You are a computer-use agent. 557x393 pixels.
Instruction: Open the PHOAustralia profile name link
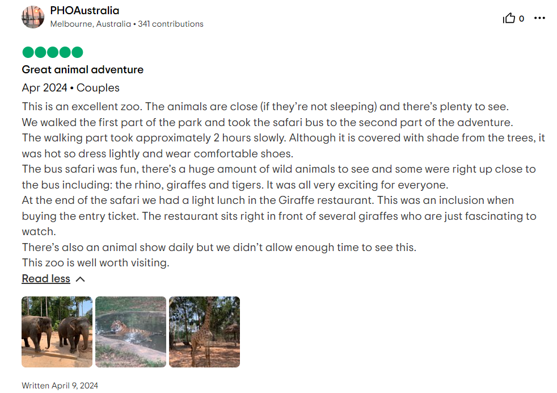coord(84,10)
